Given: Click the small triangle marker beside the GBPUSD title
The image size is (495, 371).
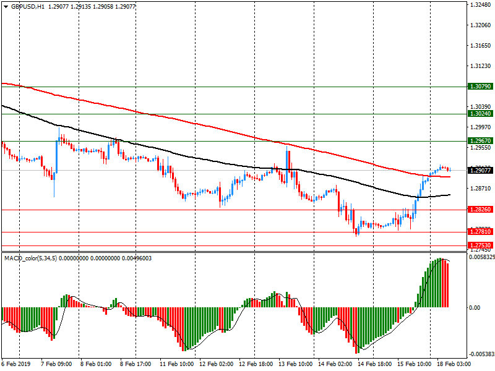Looking at the screenshot, I should pos(5,6).
